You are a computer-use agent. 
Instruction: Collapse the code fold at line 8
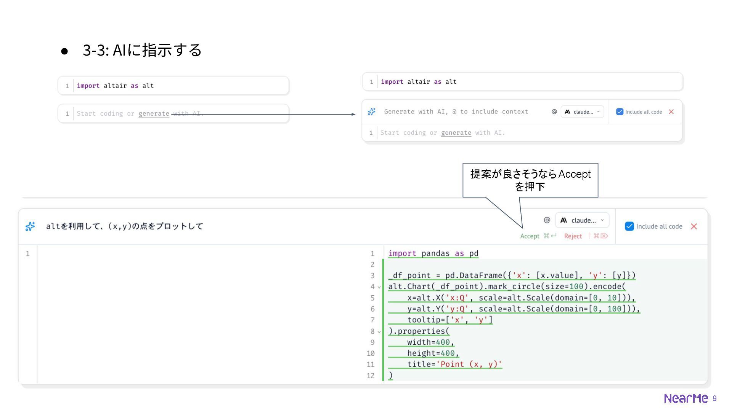click(x=379, y=332)
